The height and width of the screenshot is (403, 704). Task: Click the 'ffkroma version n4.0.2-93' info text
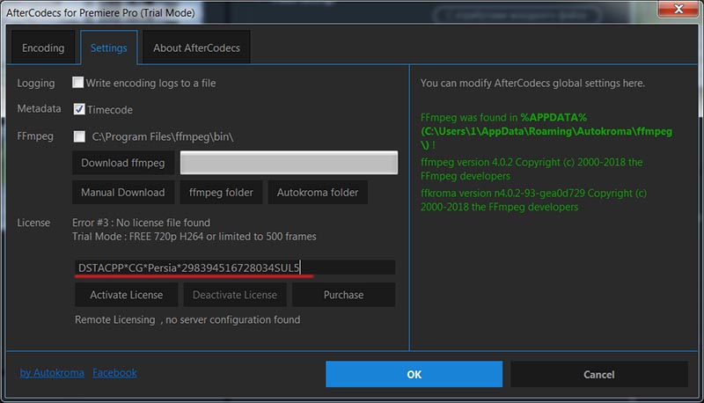tap(533, 200)
